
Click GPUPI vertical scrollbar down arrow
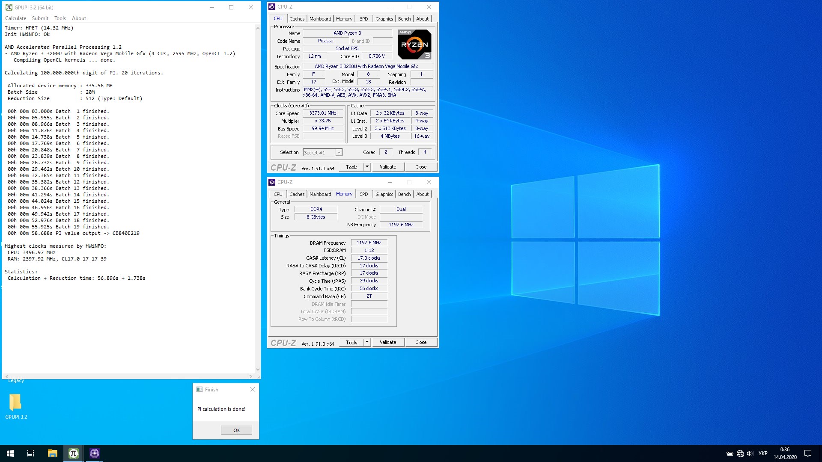[258, 370]
